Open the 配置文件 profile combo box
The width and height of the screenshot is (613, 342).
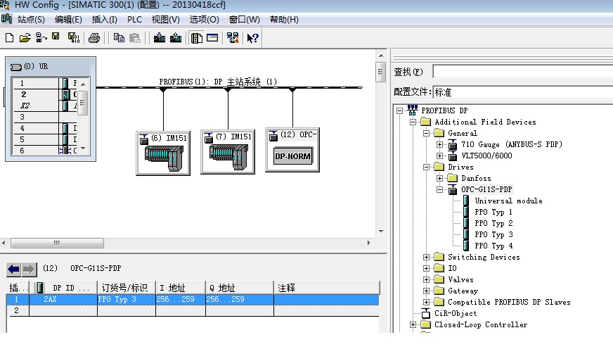pos(523,92)
